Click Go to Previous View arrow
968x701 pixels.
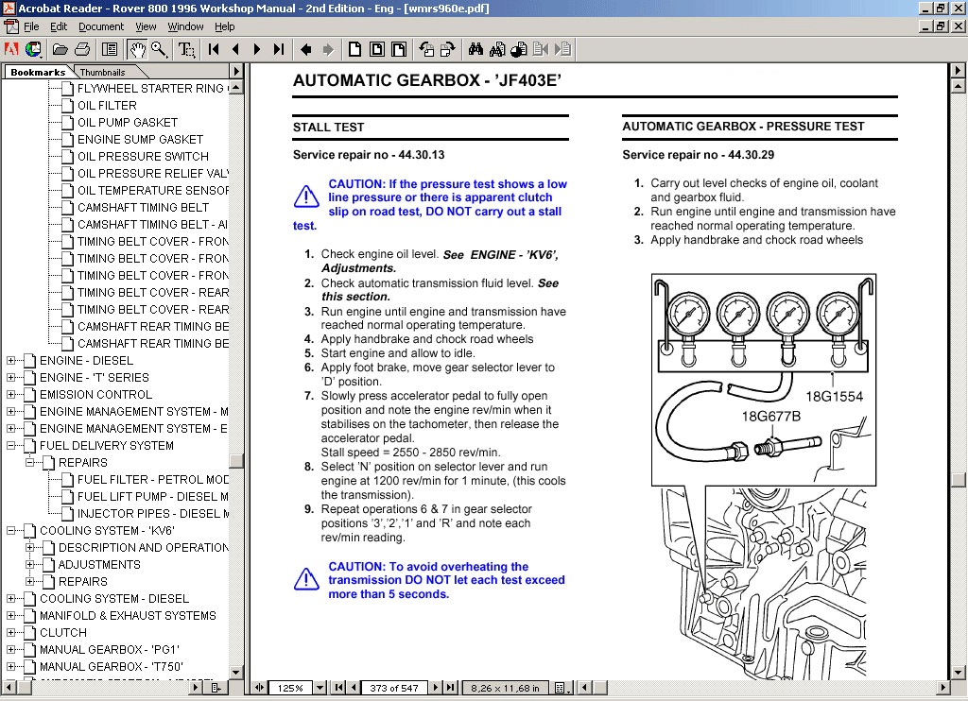pyautogui.click(x=305, y=49)
